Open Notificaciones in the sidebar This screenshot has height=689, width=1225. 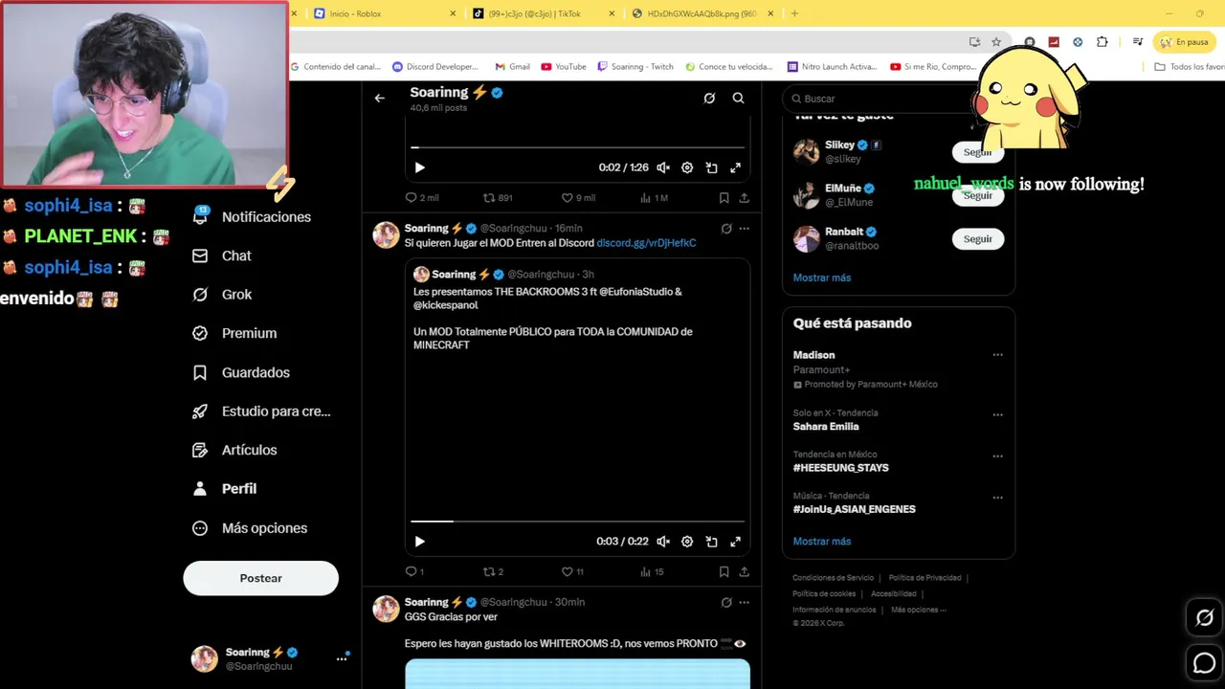(252, 217)
